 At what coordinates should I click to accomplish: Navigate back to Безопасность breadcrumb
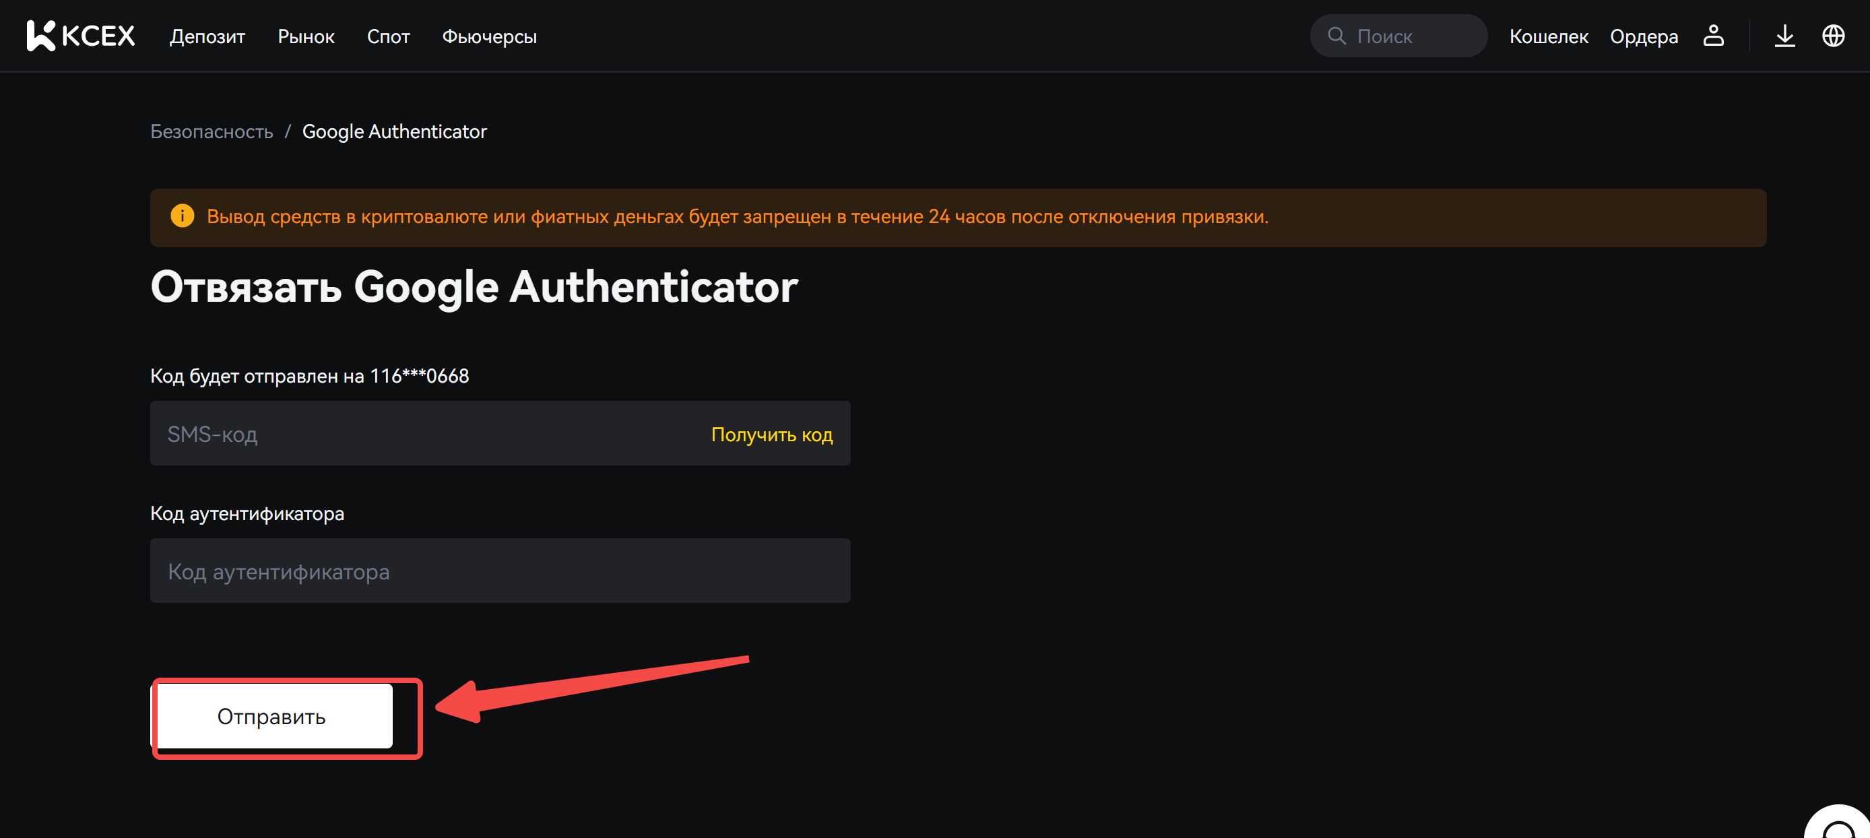coord(212,131)
